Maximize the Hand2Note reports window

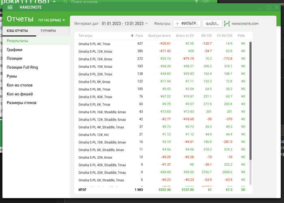point(269,7)
